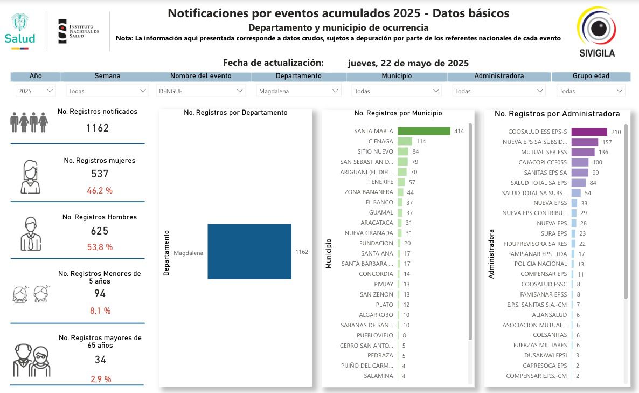Open the Grupo edad filter dropdown
639x393 pixels.
(x=591, y=91)
